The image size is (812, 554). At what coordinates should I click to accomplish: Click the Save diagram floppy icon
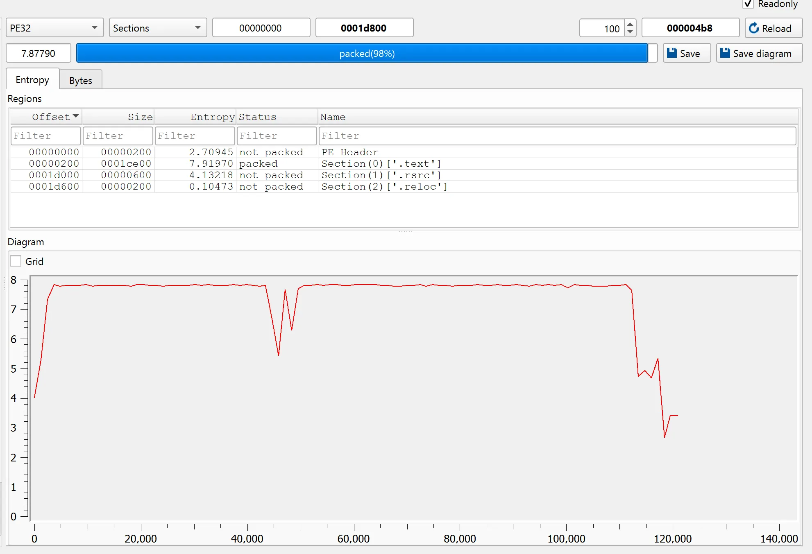pos(725,53)
